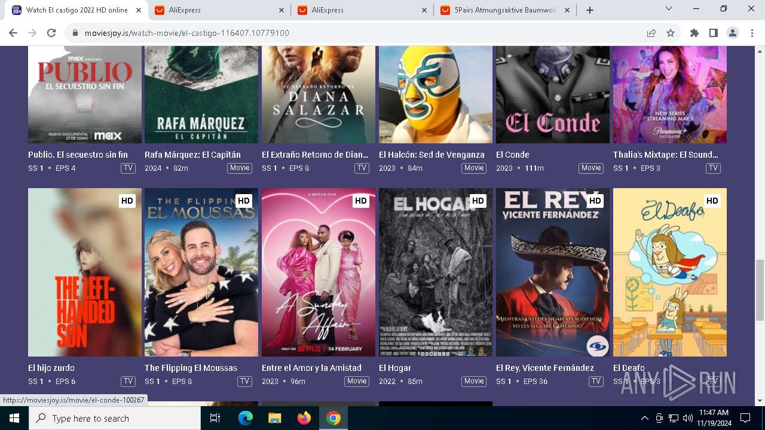The width and height of the screenshot is (765, 430).
Task: Expand the tab search chevron
Action: point(669,9)
